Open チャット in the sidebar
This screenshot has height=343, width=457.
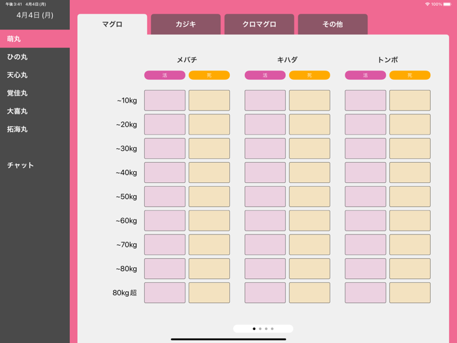click(x=35, y=165)
